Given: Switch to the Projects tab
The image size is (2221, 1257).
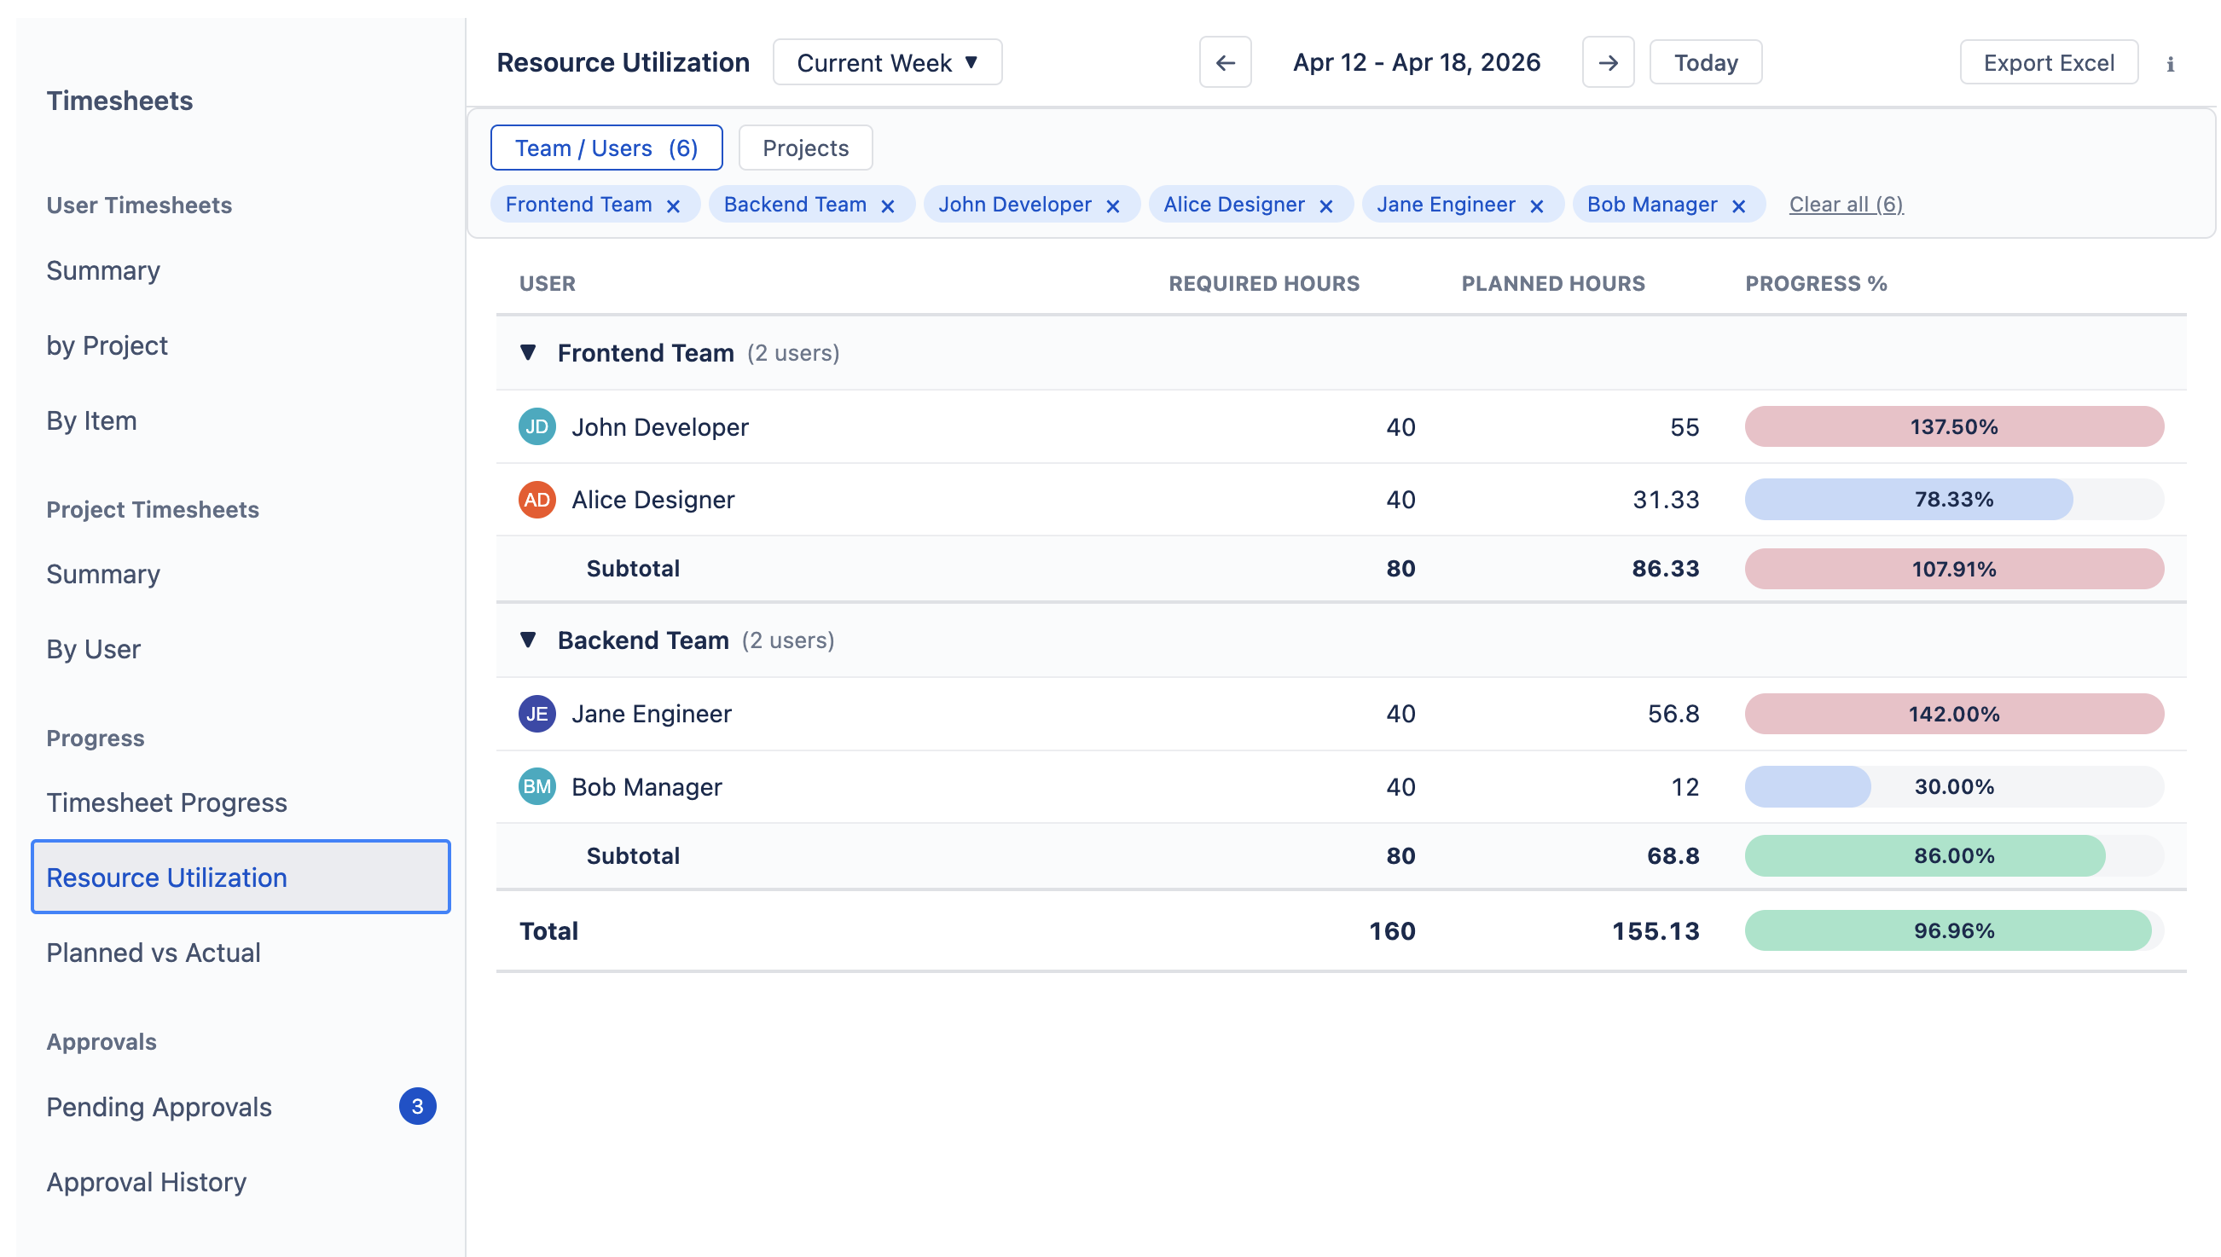Looking at the screenshot, I should point(804,148).
